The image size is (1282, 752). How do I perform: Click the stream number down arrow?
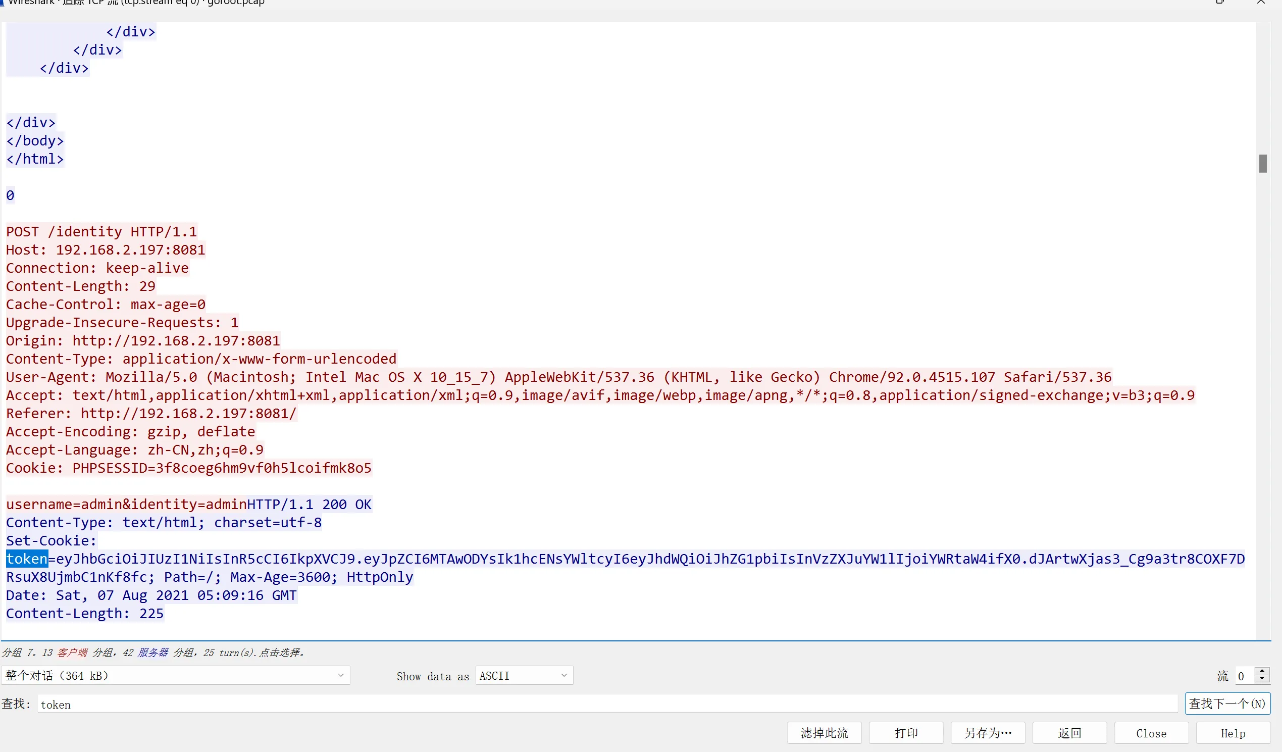1262,679
